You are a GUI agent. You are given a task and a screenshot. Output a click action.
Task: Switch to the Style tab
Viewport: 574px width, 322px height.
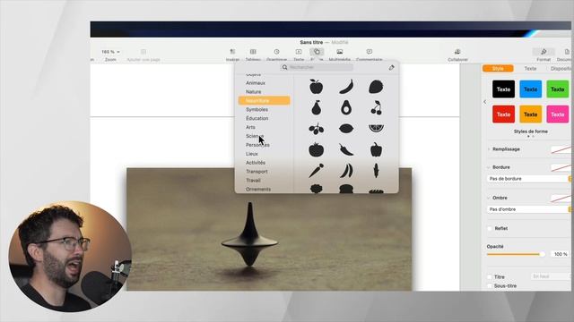pos(498,69)
